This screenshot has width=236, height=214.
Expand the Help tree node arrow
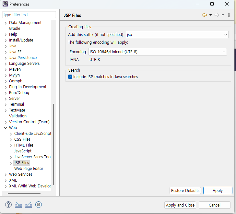pos(6,35)
